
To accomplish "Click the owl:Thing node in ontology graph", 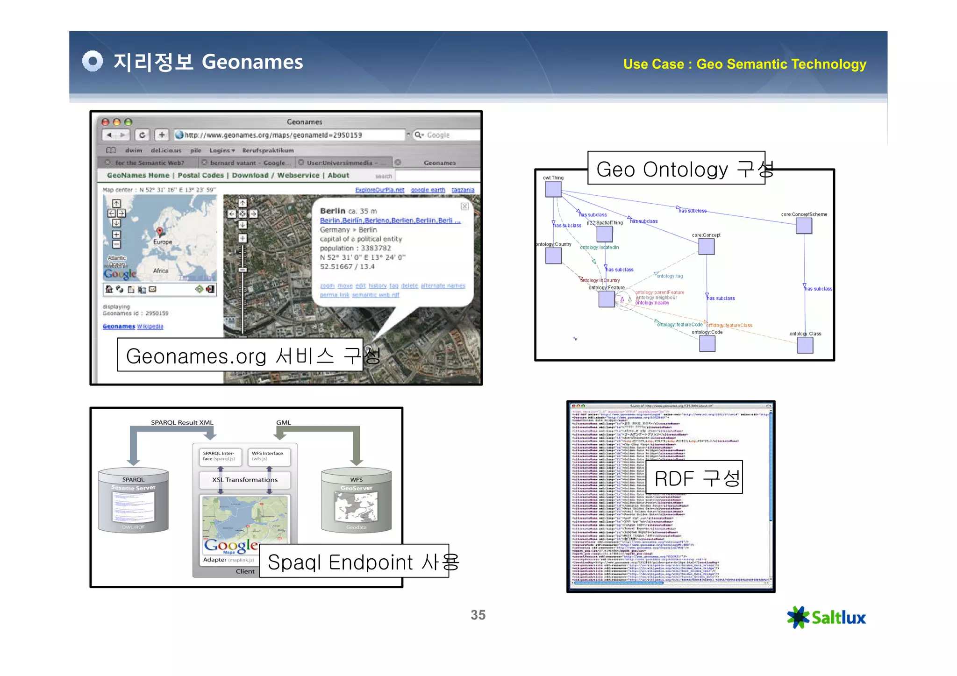I will (x=553, y=189).
